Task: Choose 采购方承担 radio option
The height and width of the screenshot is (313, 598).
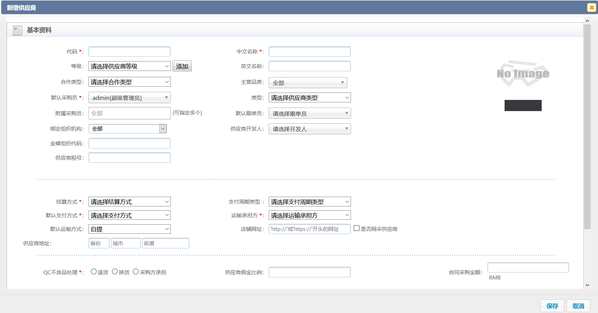Action: pos(136,272)
